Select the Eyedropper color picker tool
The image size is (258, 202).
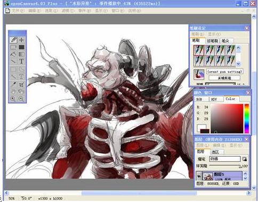pos(13,84)
